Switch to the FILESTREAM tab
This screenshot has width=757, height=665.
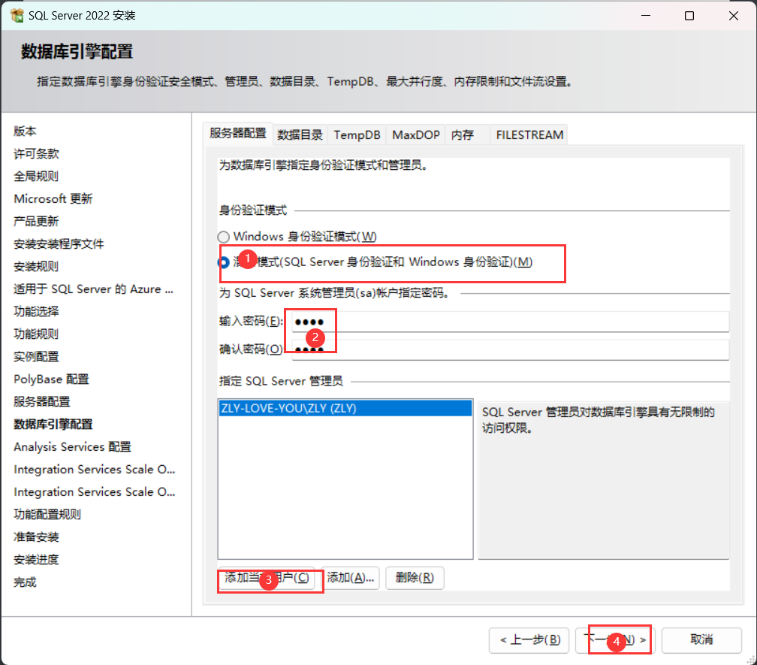click(529, 135)
